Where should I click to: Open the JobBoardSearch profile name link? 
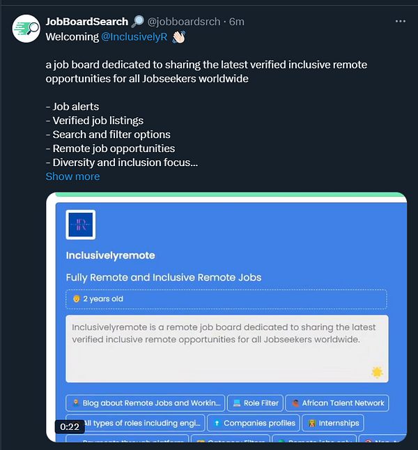[x=87, y=22]
